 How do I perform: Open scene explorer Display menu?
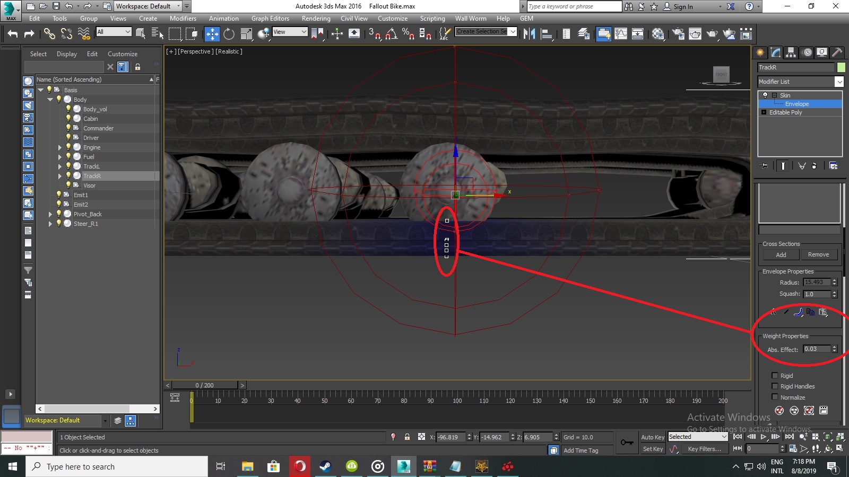67,54
